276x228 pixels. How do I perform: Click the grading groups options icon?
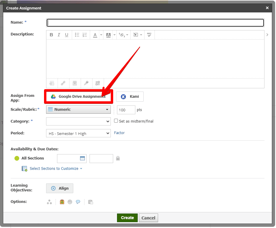coord(49,202)
